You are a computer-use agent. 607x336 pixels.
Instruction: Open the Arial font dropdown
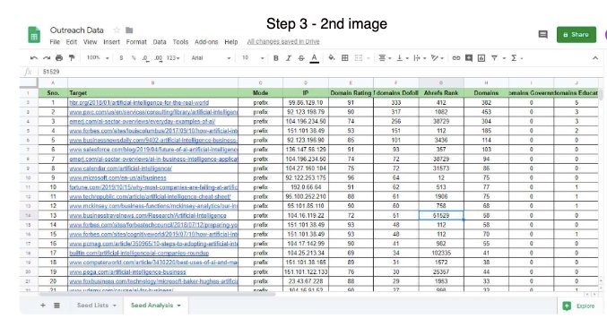pos(211,58)
